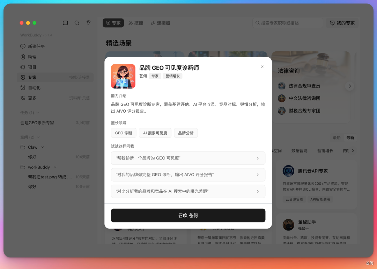This screenshot has height=269, width=377.
Task: Click the 资料库·灵感 shortcut beside 更多
Action: tap(79, 98)
